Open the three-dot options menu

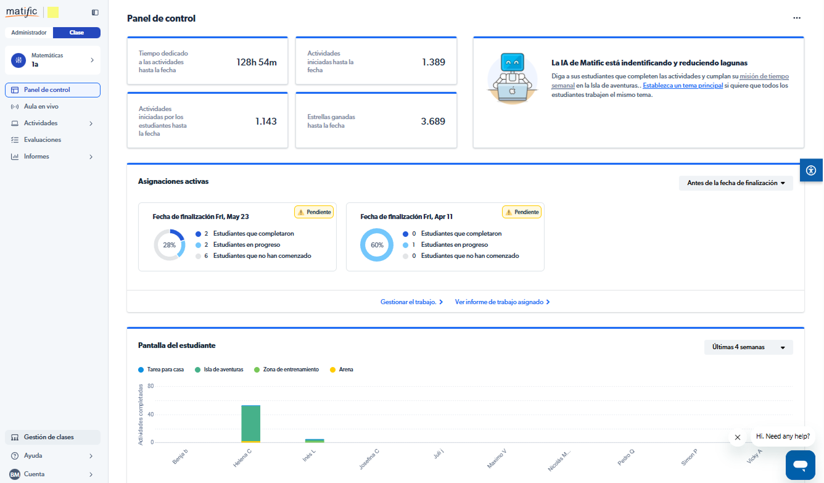point(797,18)
